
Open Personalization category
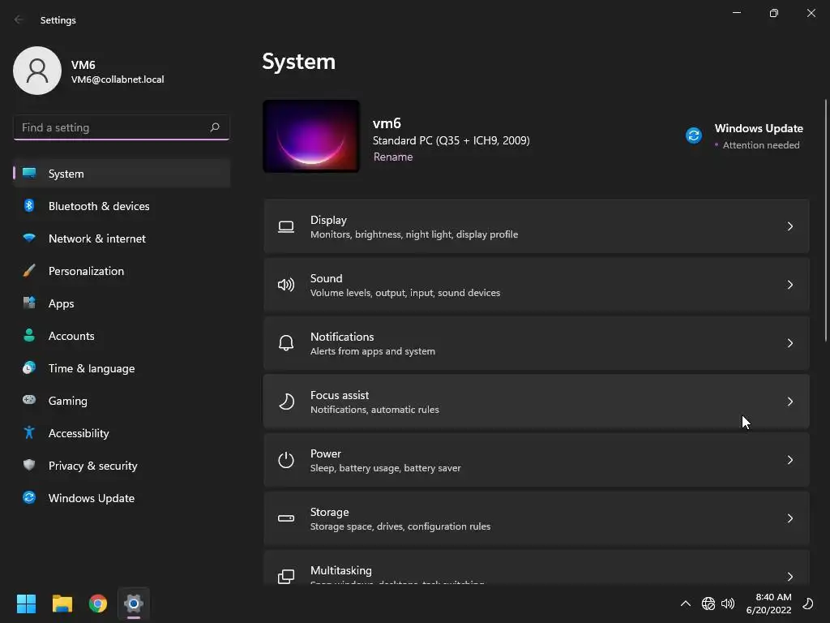[x=122, y=271]
